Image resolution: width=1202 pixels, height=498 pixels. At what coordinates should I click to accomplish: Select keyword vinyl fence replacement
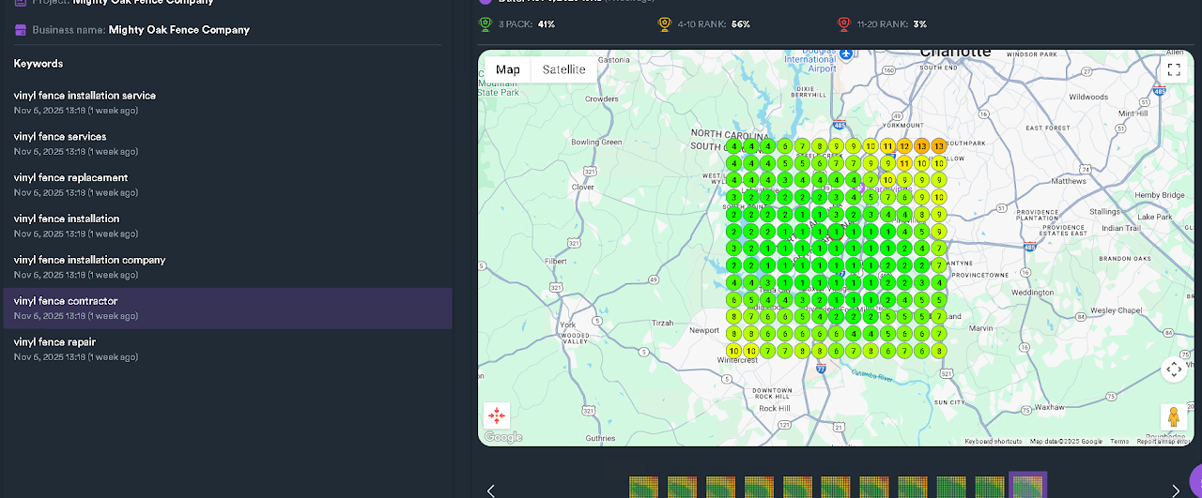coord(226,185)
